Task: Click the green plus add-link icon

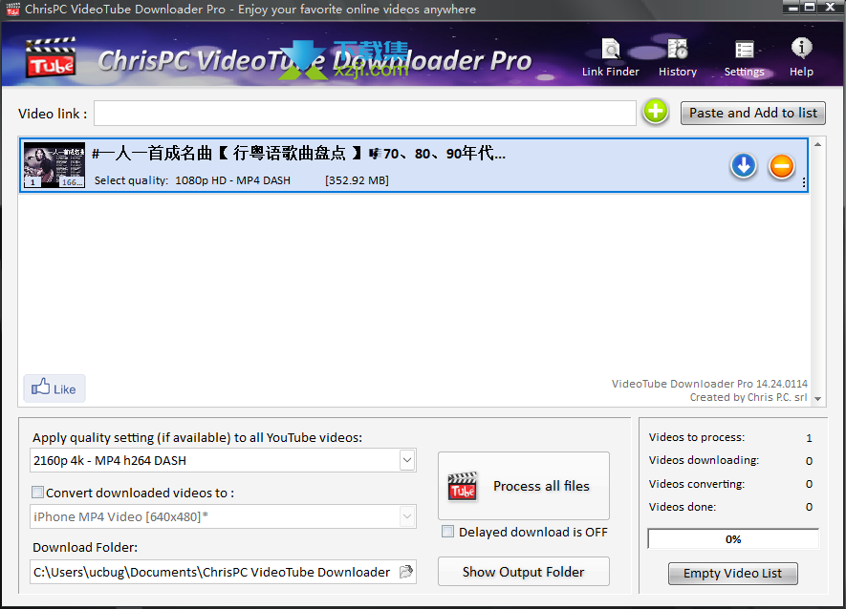Action: 656,112
